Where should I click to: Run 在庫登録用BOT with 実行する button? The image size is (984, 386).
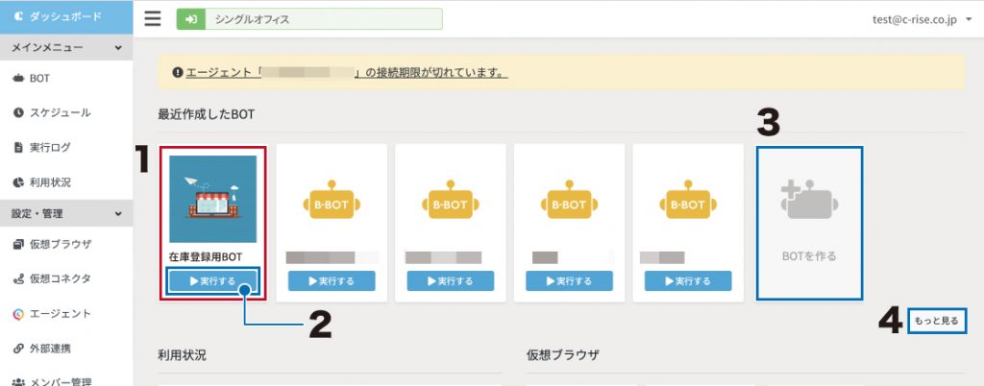coord(212,281)
